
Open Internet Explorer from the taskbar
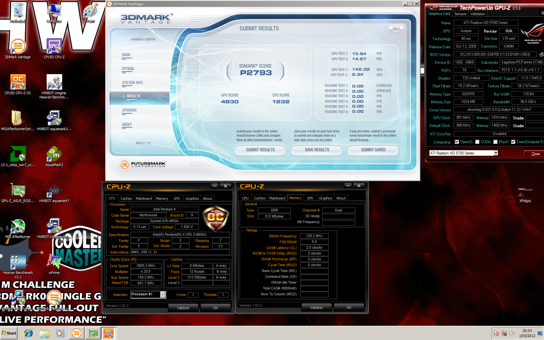click(29, 333)
